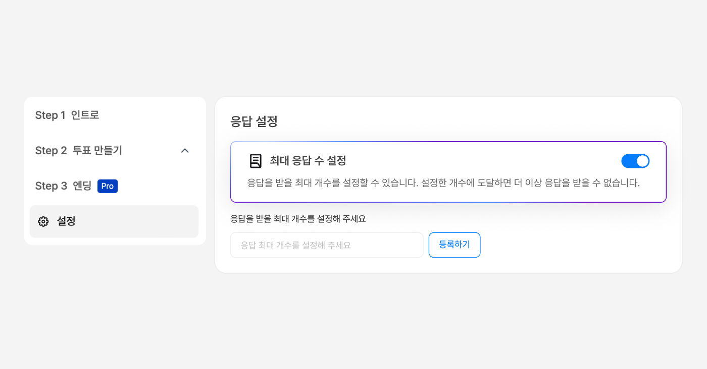The height and width of the screenshot is (369, 707).
Task: Click the gear icon in the sidebar
Action: 43,221
